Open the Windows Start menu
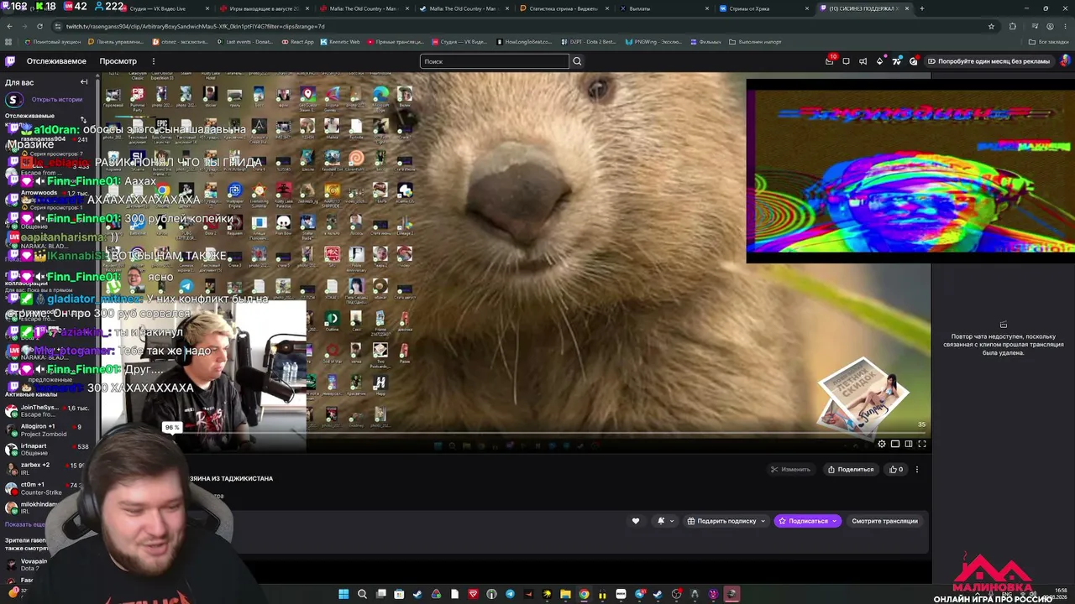Image resolution: width=1075 pixels, height=604 pixels. coord(343,594)
